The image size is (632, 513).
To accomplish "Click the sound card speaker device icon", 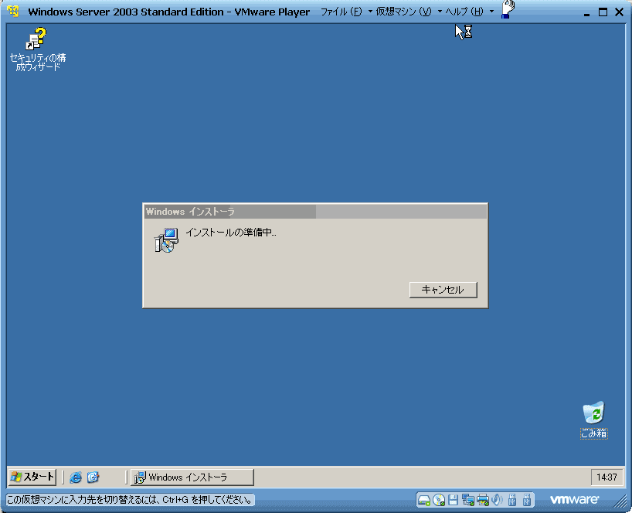I will (497, 500).
